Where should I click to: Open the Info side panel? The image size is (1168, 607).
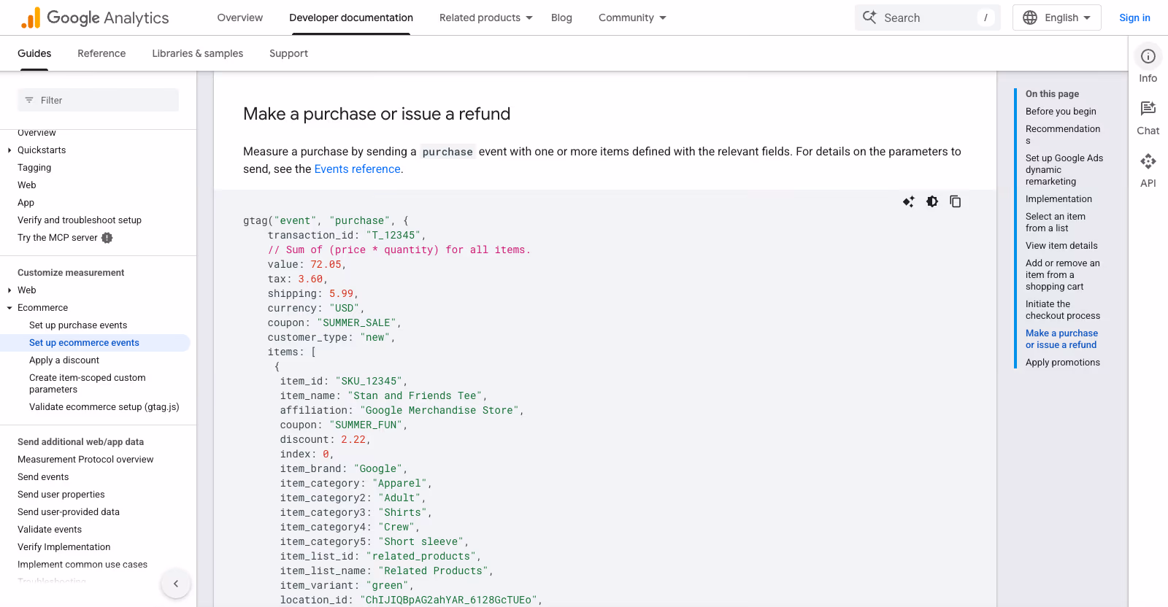[x=1148, y=64]
